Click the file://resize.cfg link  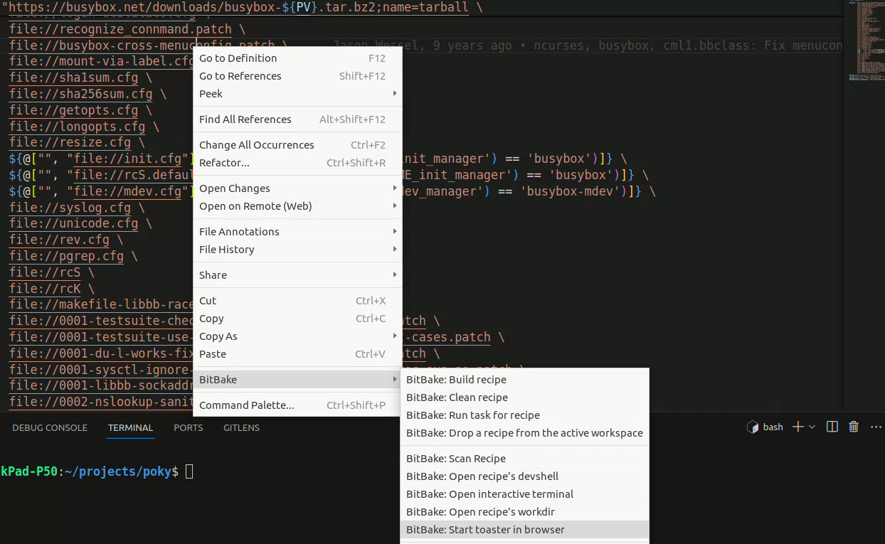pyautogui.click(x=70, y=142)
